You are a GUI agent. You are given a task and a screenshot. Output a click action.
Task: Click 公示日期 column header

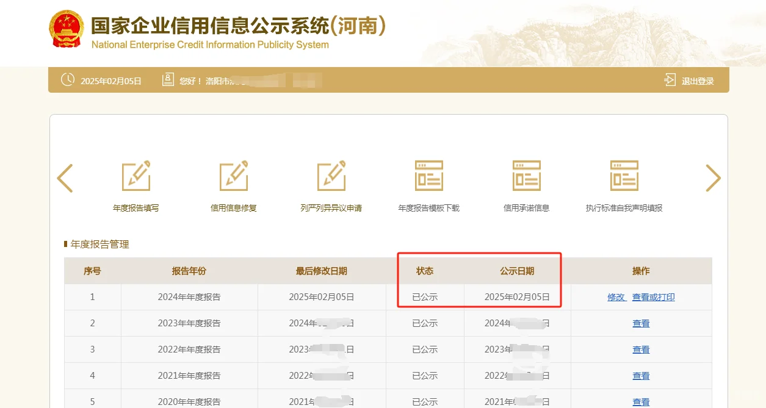(x=517, y=271)
